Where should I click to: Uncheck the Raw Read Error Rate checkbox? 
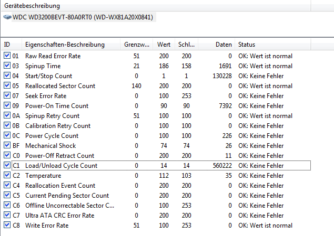7,56
